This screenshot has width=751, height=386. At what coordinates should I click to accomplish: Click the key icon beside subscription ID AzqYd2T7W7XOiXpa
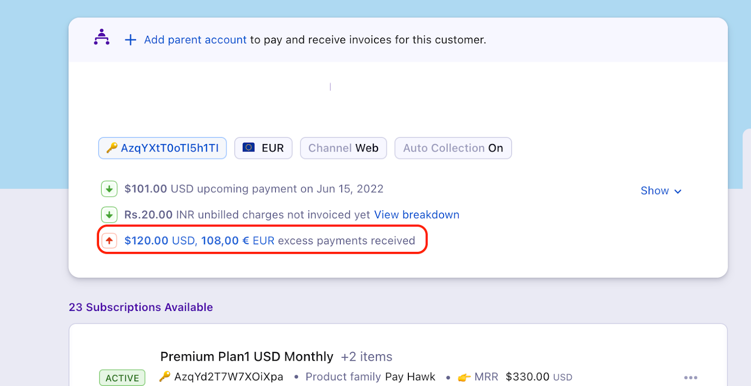[165, 377]
